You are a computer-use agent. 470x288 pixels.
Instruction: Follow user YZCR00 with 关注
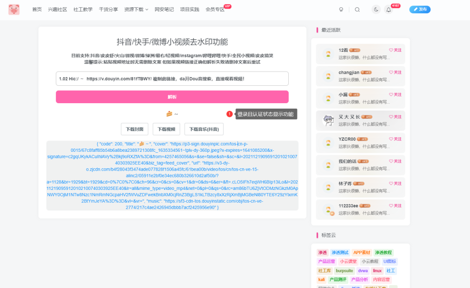[395, 139]
